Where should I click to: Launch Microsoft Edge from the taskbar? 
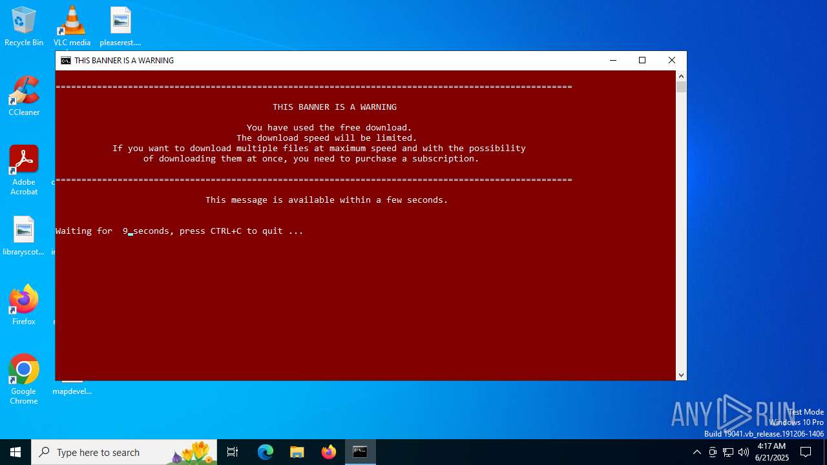point(266,452)
